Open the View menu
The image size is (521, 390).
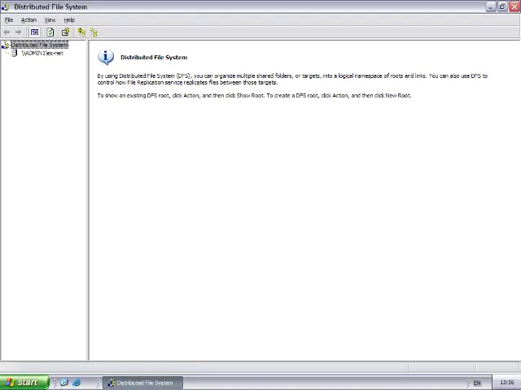click(50, 20)
